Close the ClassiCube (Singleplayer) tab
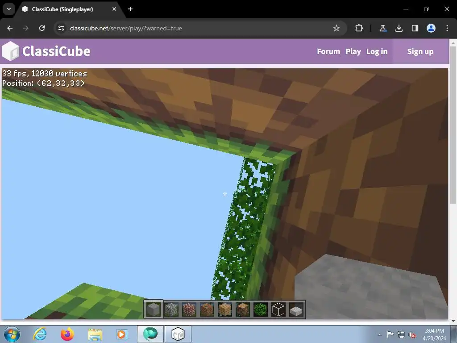The image size is (457, 343). [x=114, y=9]
